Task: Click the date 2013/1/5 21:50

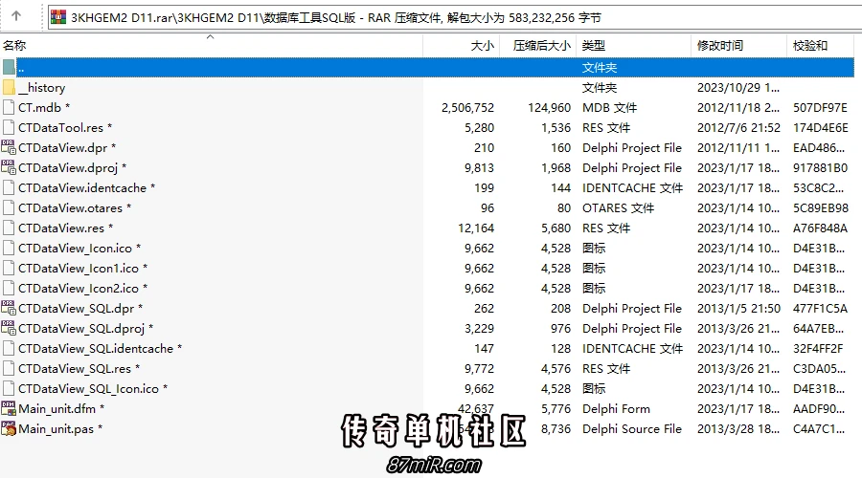Action: (738, 309)
